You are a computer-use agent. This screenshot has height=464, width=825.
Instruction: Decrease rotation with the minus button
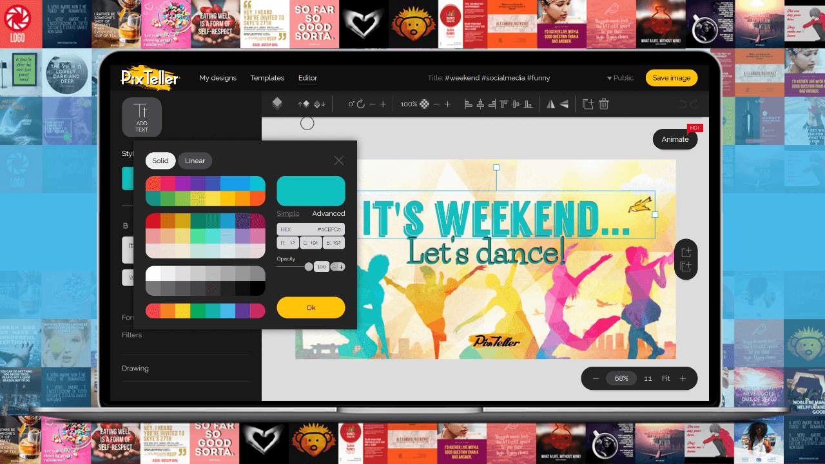pos(372,104)
